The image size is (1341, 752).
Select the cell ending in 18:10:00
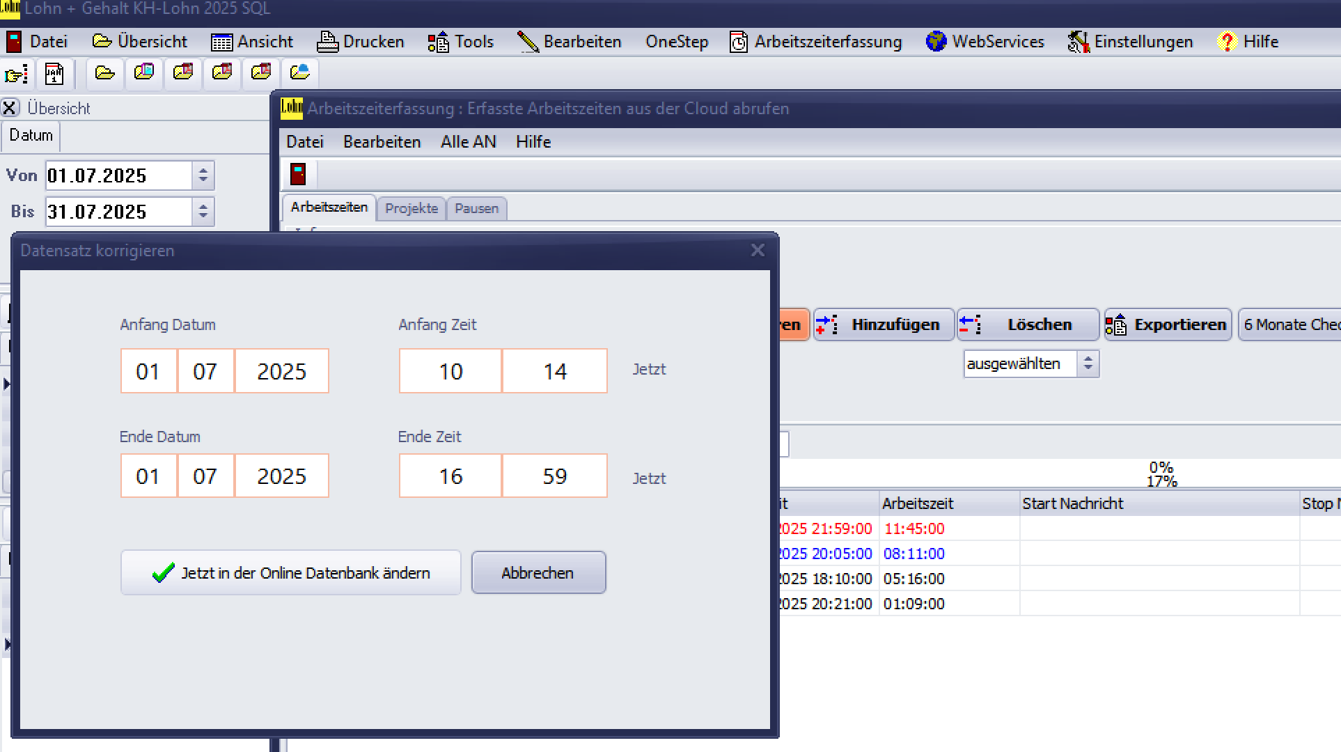829,579
